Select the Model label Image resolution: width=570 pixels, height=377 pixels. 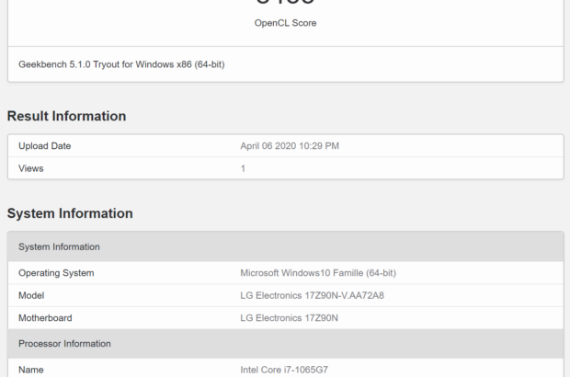click(x=31, y=295)
